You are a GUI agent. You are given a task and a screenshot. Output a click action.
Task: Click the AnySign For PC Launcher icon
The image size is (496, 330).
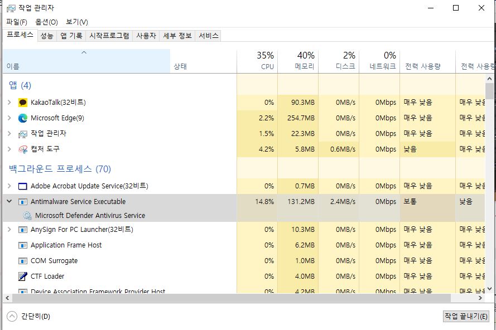[23, 230]
